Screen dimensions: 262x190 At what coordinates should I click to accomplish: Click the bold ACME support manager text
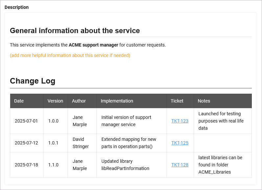[x=93, y=45]
